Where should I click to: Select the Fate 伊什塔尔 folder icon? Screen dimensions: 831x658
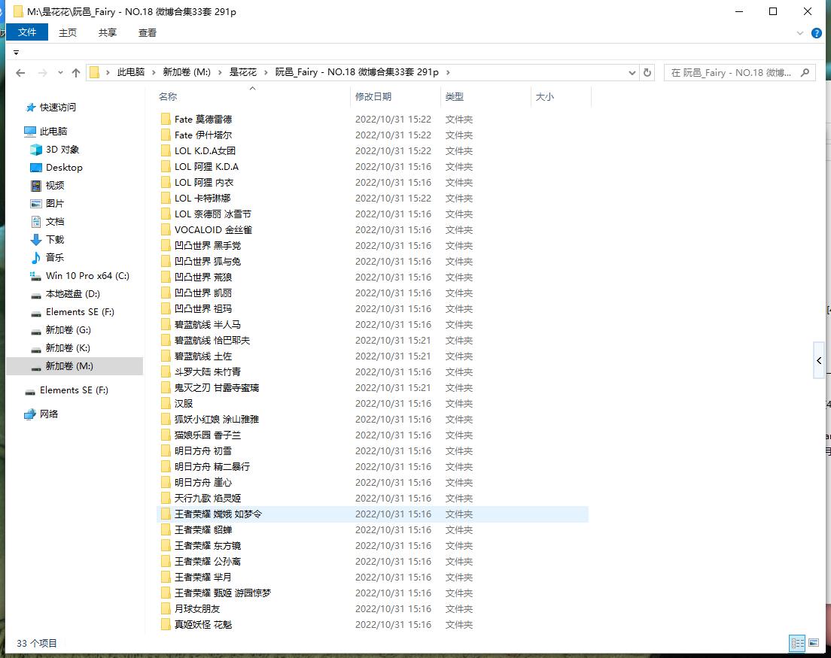click(166, 135)
